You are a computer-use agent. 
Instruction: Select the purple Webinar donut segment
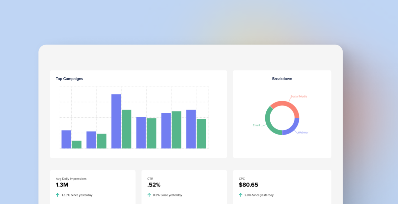coord(294,128)
